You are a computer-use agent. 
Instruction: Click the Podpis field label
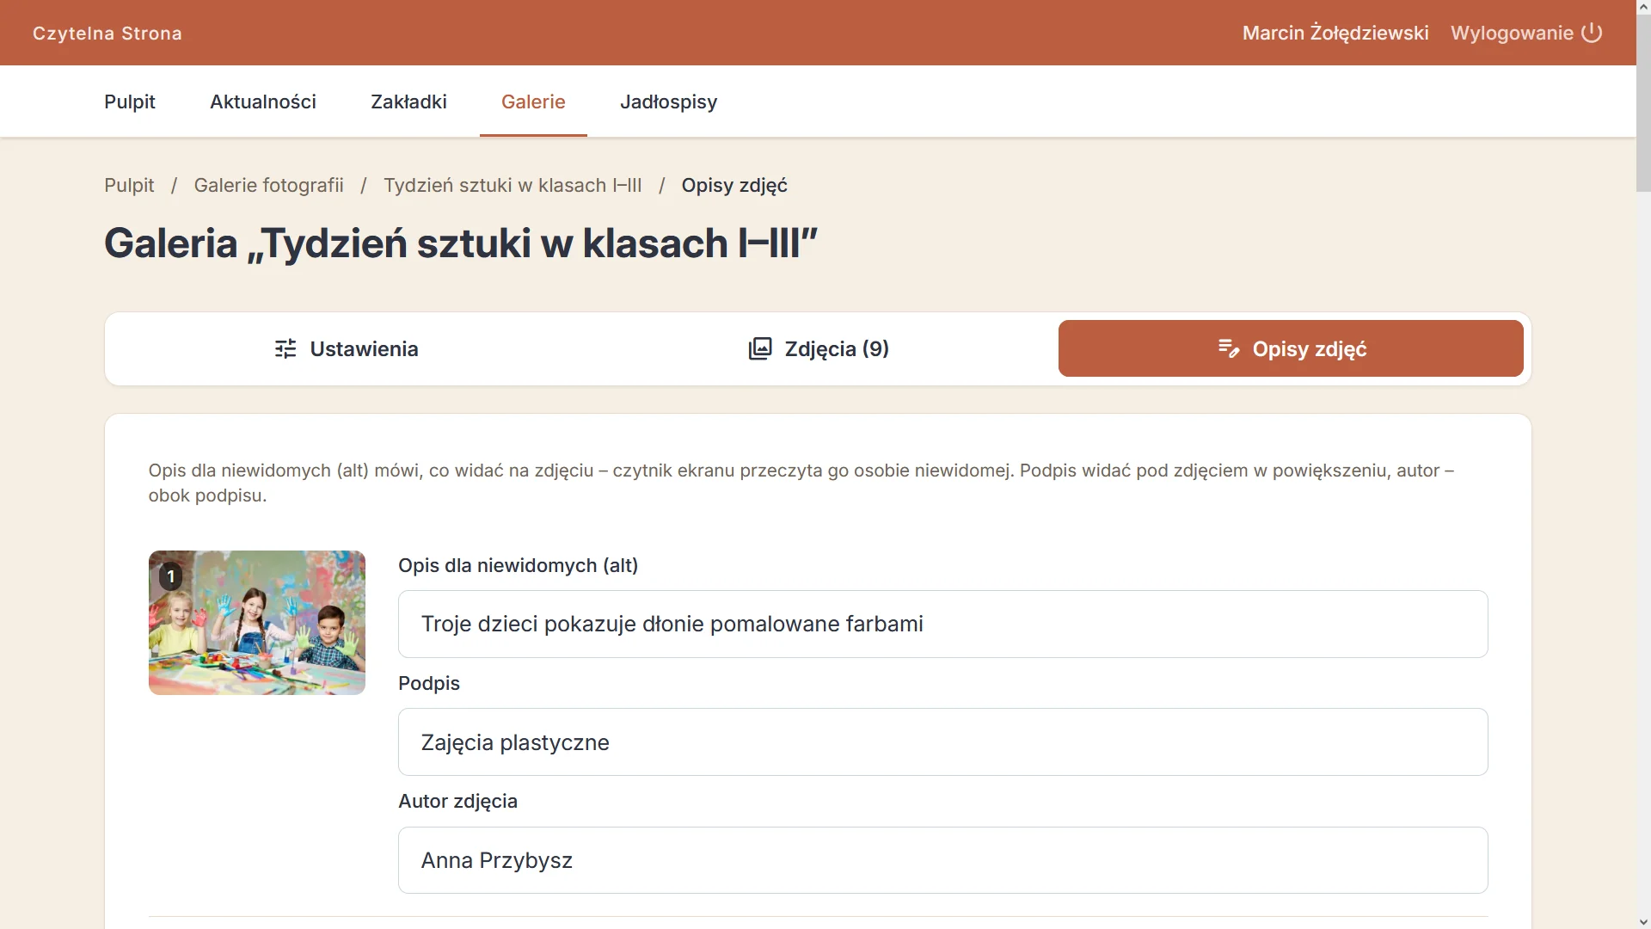[429, 683]
